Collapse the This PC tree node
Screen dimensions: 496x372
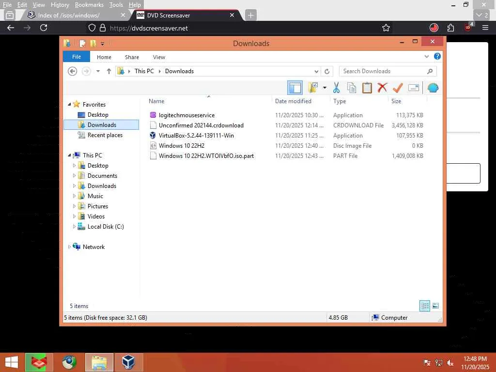pos(69,155)
